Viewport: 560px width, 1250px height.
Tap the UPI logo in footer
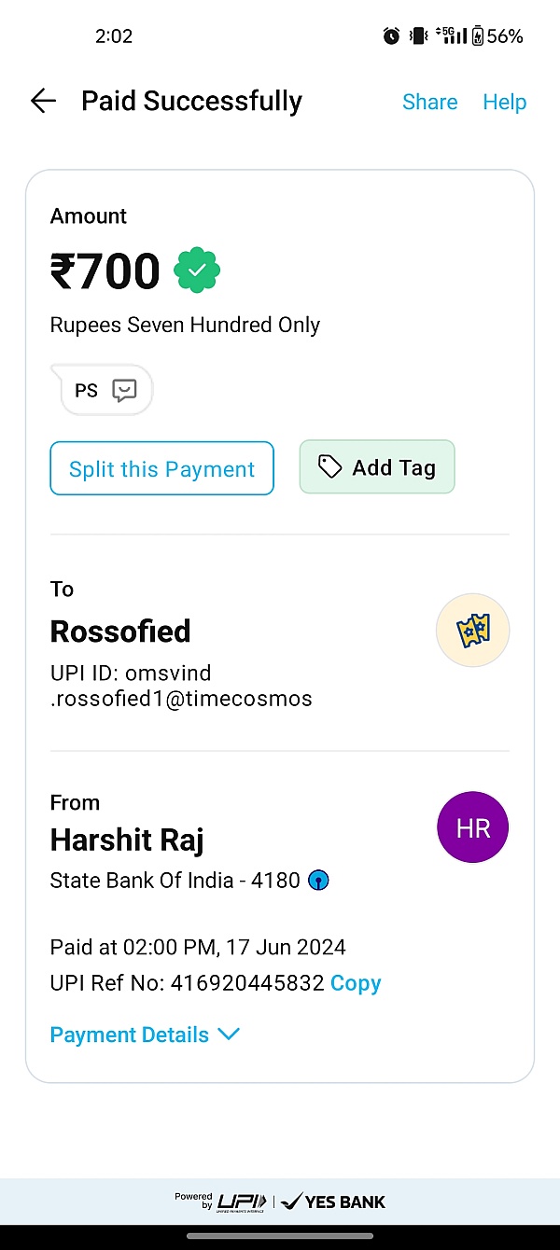241,1201
